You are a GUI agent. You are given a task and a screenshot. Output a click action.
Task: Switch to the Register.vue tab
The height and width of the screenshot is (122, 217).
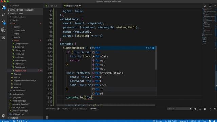pos(72,6)
